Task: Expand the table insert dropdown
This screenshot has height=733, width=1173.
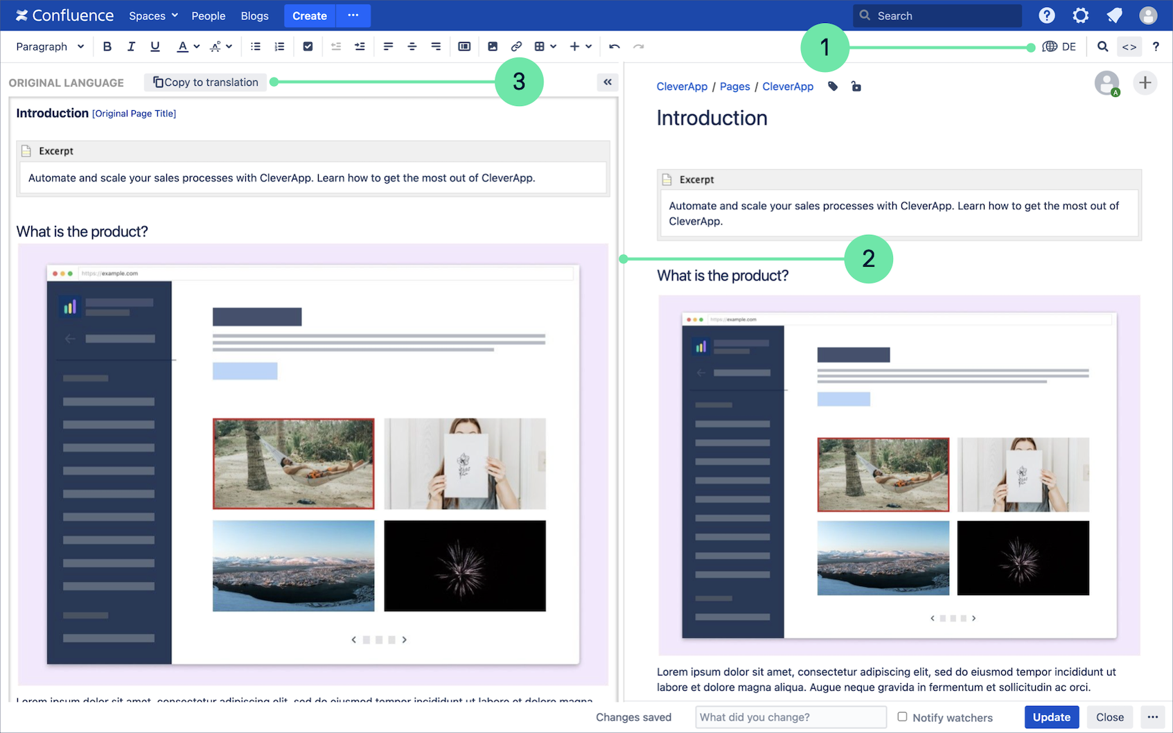Action: (546, 46)
